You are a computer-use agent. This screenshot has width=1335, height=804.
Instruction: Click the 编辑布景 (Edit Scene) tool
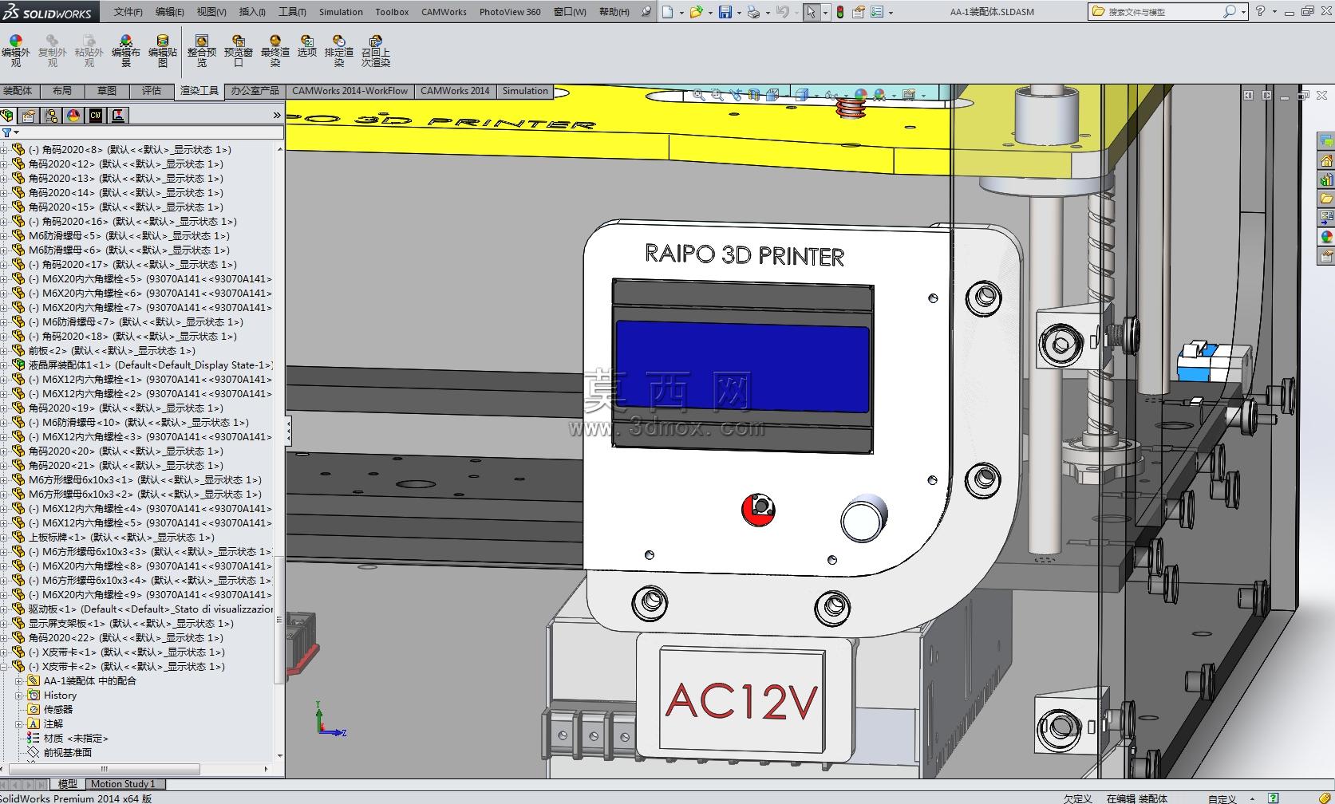pos(125,51)
